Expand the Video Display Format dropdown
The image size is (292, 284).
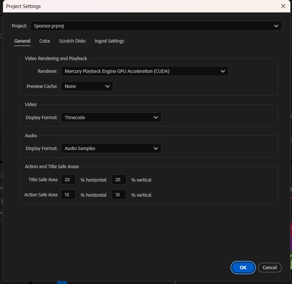tap(111, 117)
